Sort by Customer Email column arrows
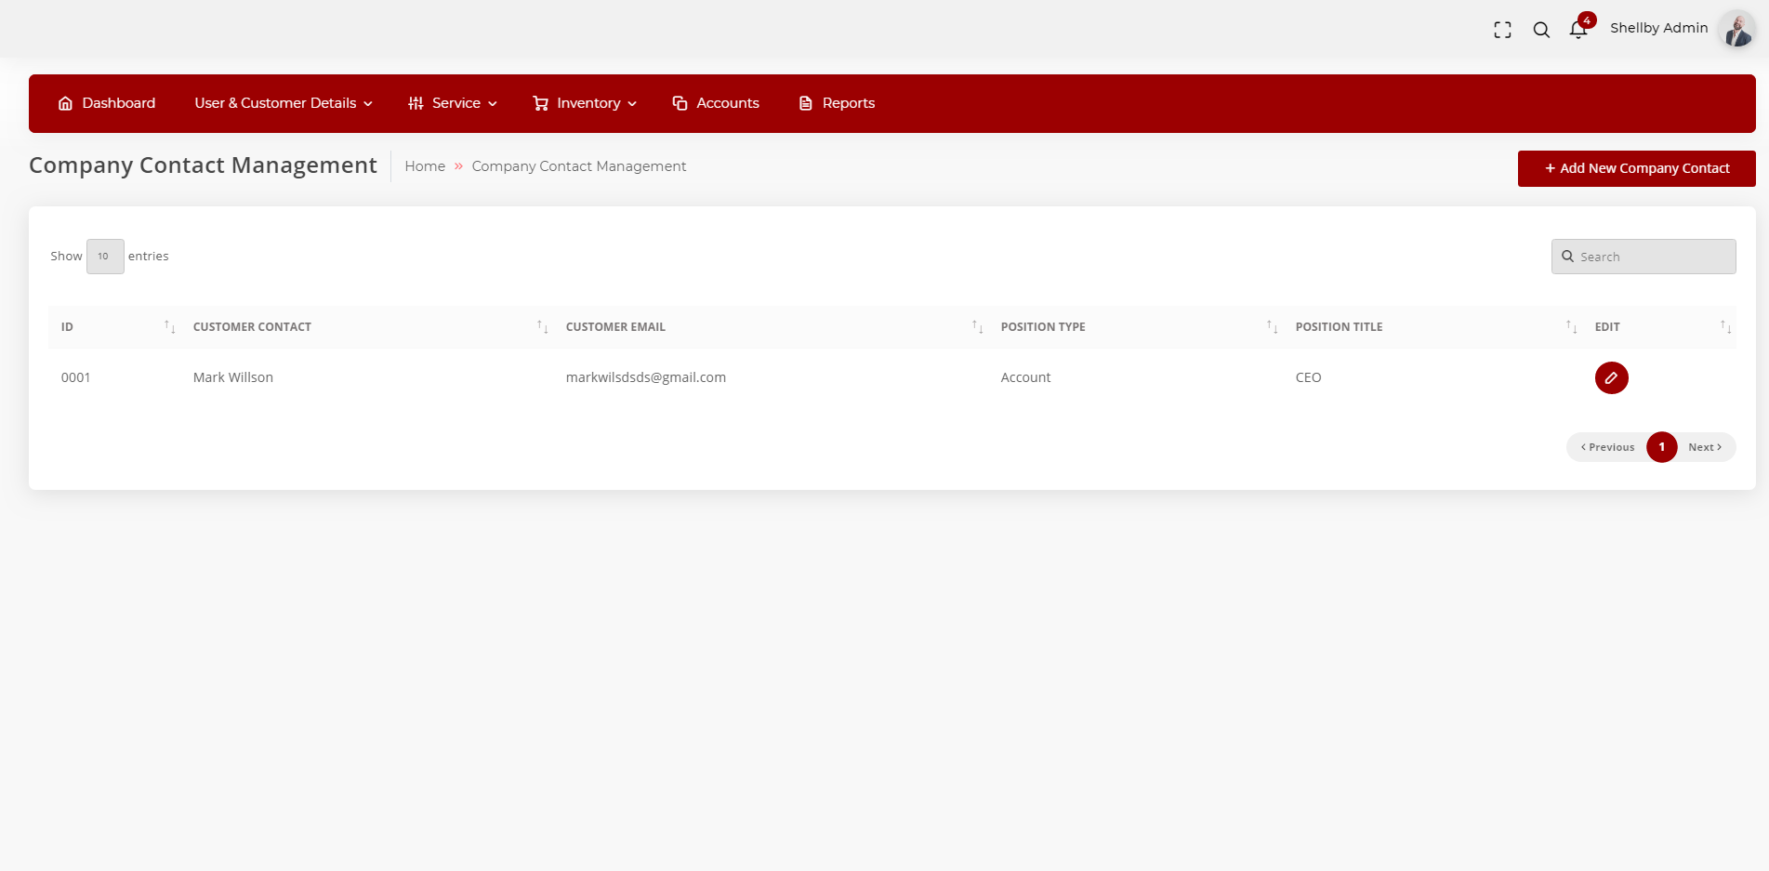 coord(977,326)
